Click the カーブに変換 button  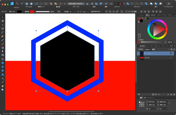131,11
